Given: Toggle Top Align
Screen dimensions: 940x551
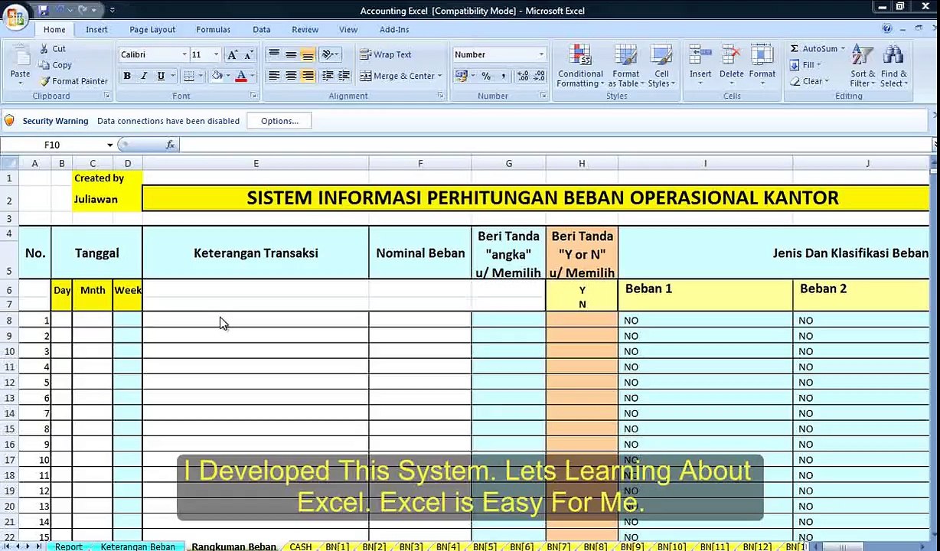Looking at the screenshot, I should (x=274, y=54).
